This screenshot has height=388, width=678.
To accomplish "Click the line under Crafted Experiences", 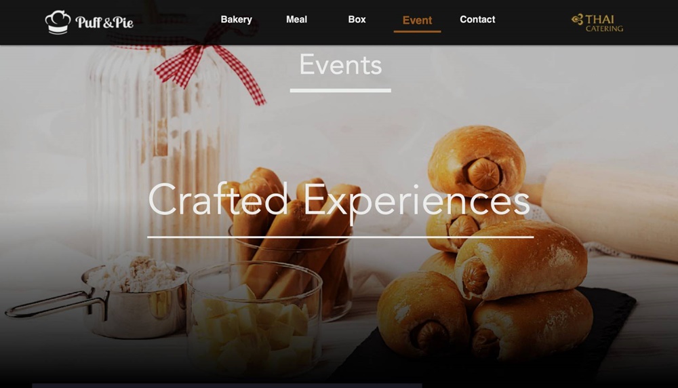I will (x=340, y=237).
